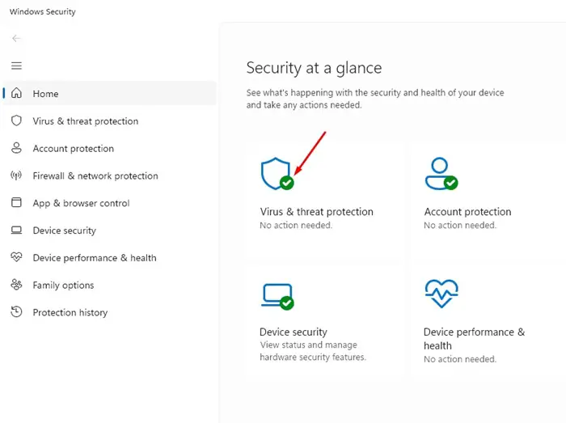This screenshot has width=566, height=423.
Task: Go to Family options page
Action: (63, 286)
